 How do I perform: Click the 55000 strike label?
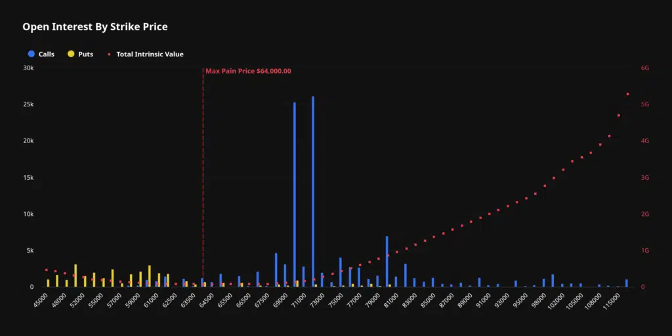click(96, 299)
